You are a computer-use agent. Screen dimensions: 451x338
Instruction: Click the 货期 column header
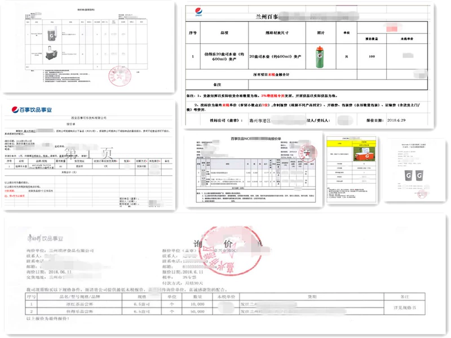(312, 297)
